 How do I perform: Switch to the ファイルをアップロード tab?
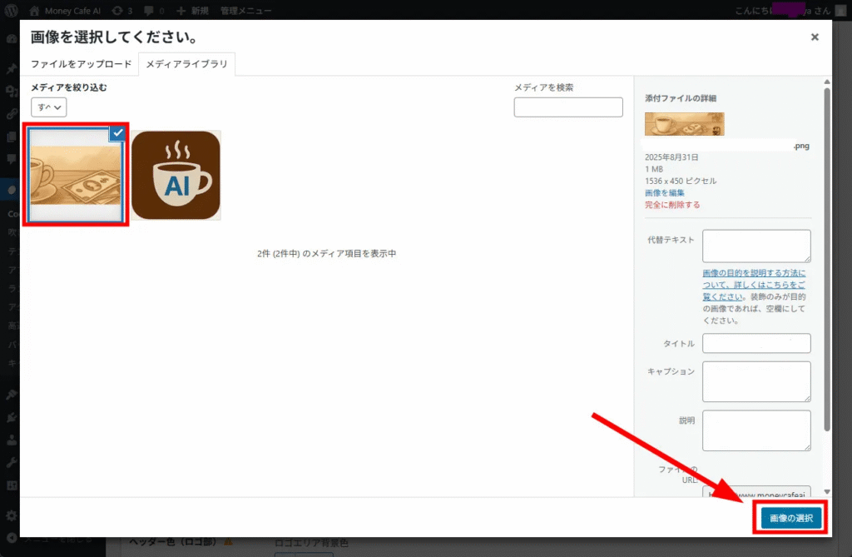(81, 64)
